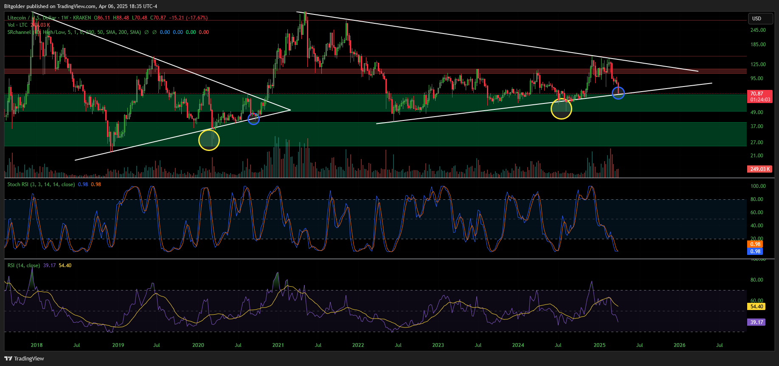Click the volume label 249.03 K
The image size is (779, 366).
759,169
